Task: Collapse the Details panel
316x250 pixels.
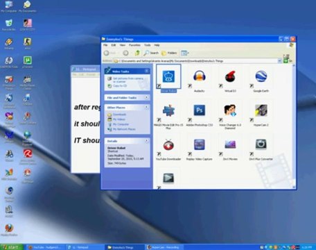Action: click(x=147, y=141)
